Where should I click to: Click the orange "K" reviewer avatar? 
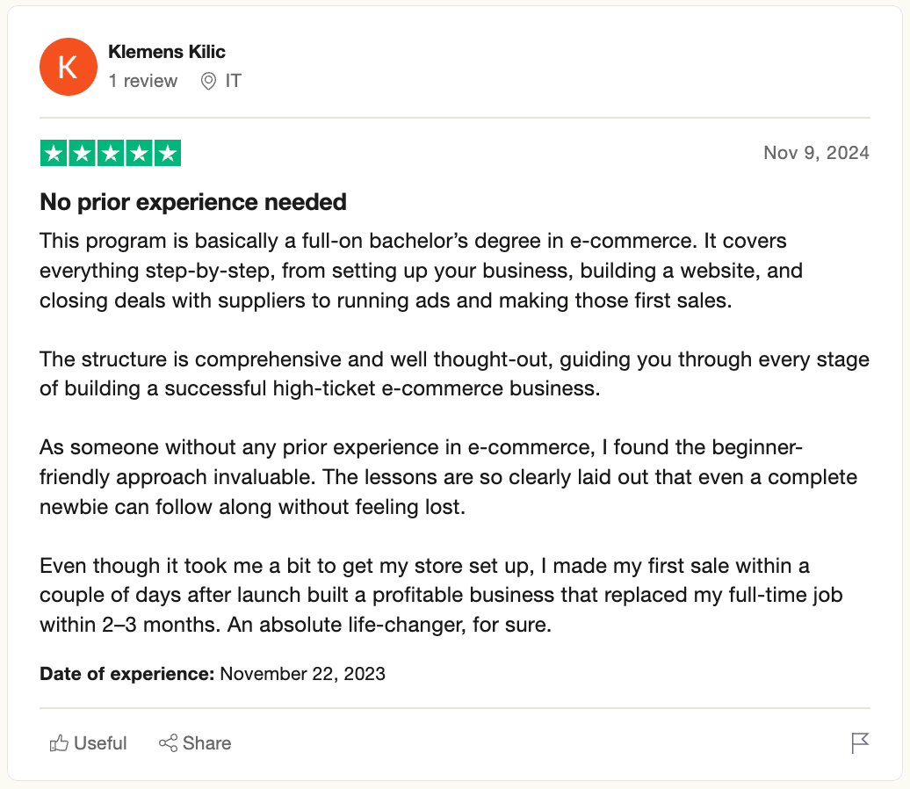69,67
